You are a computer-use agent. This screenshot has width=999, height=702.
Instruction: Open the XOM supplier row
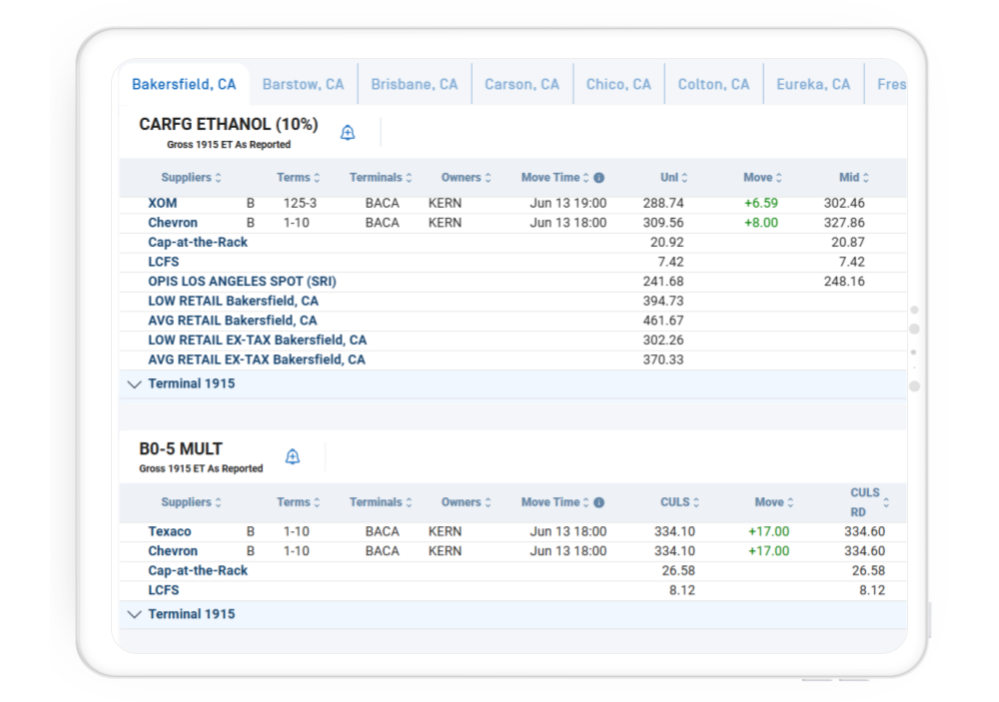coord(163,204)
